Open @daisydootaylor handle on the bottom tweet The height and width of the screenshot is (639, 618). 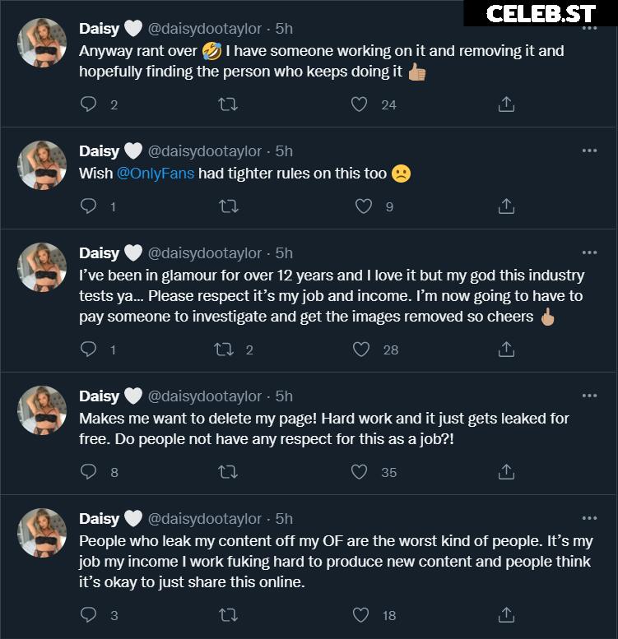point(204,518)
